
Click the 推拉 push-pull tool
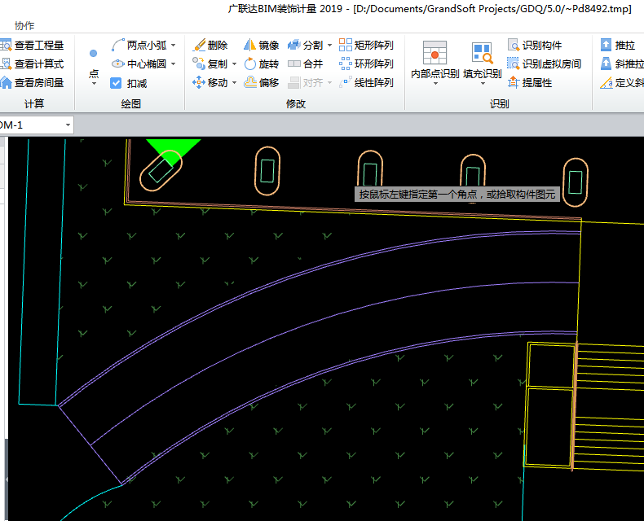pyautogui.click(x=618, y=45)
